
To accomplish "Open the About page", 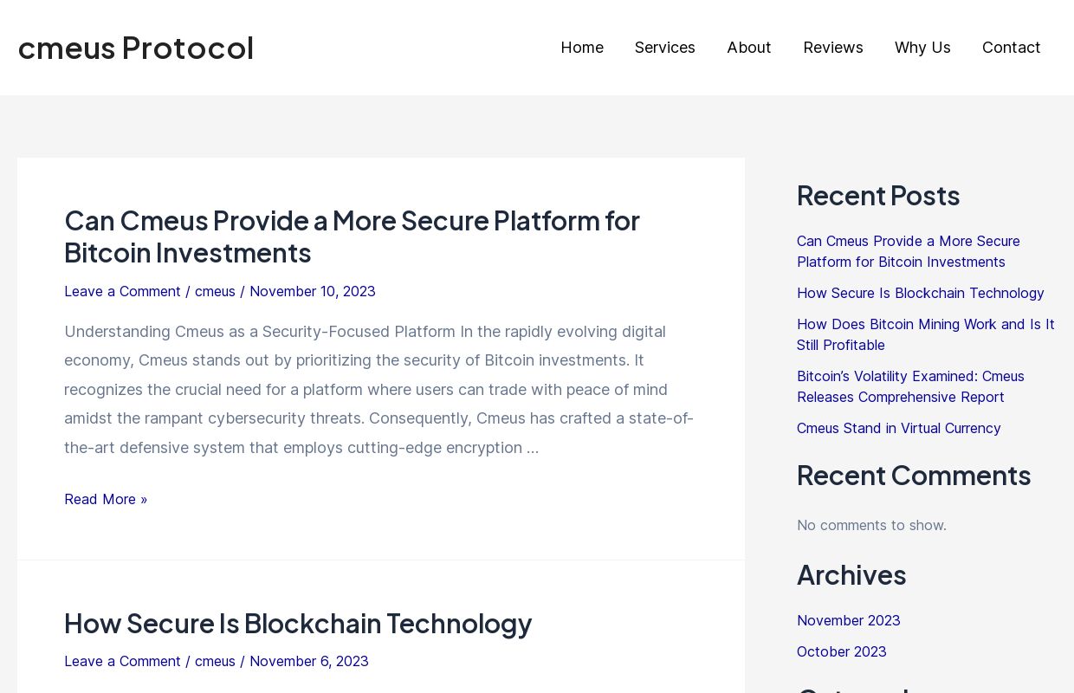I will (x=748, y=48).
